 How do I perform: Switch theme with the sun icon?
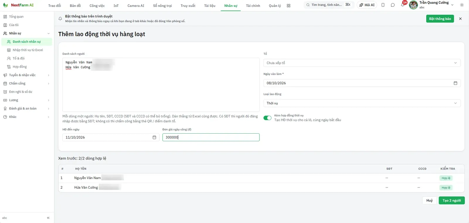click(x=462, y=5)
